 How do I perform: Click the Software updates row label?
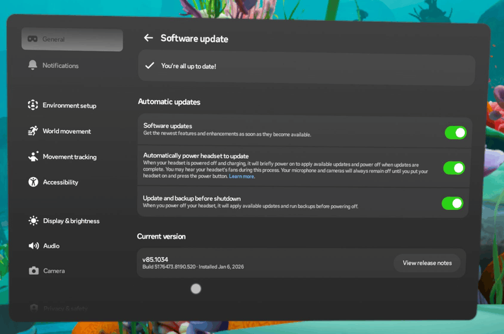[168, 125]
